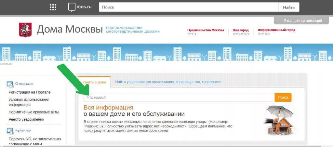
Task: Click the breadcrumb главная link
Action: click(x=6, y=64)
